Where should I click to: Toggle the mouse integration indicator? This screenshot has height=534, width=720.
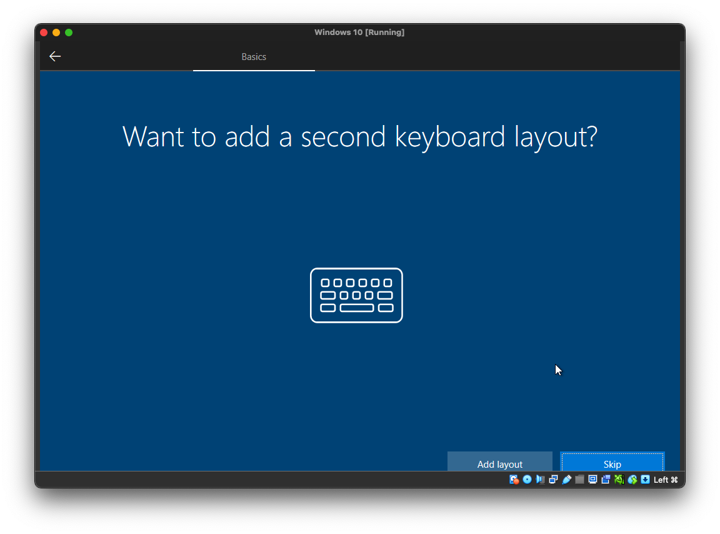coord(632,480)
